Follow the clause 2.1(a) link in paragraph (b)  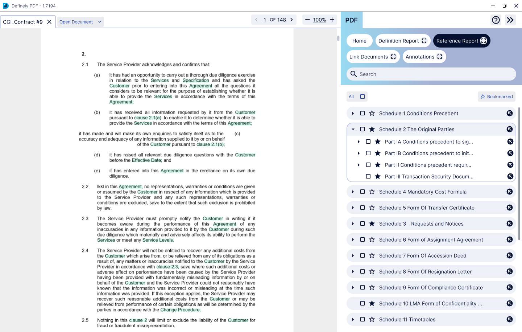tap(148, 118)
